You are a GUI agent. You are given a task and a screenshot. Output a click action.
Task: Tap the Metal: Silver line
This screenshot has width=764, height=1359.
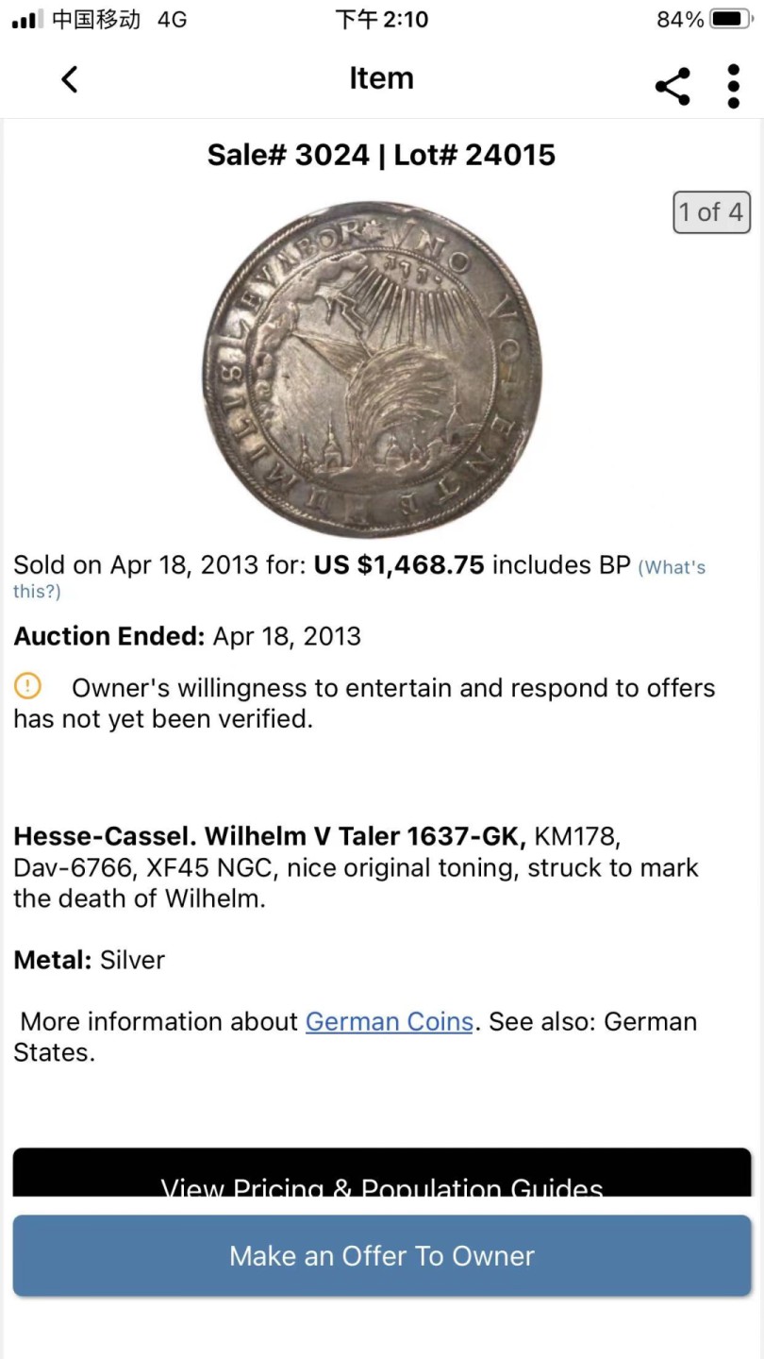click(x=89, y=960)
